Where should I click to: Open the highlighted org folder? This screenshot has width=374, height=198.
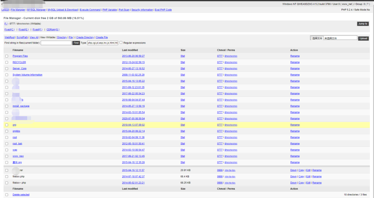[x=14, y=125]
